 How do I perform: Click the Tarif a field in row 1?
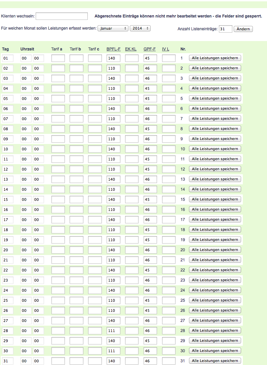click(x=58, y=58)
